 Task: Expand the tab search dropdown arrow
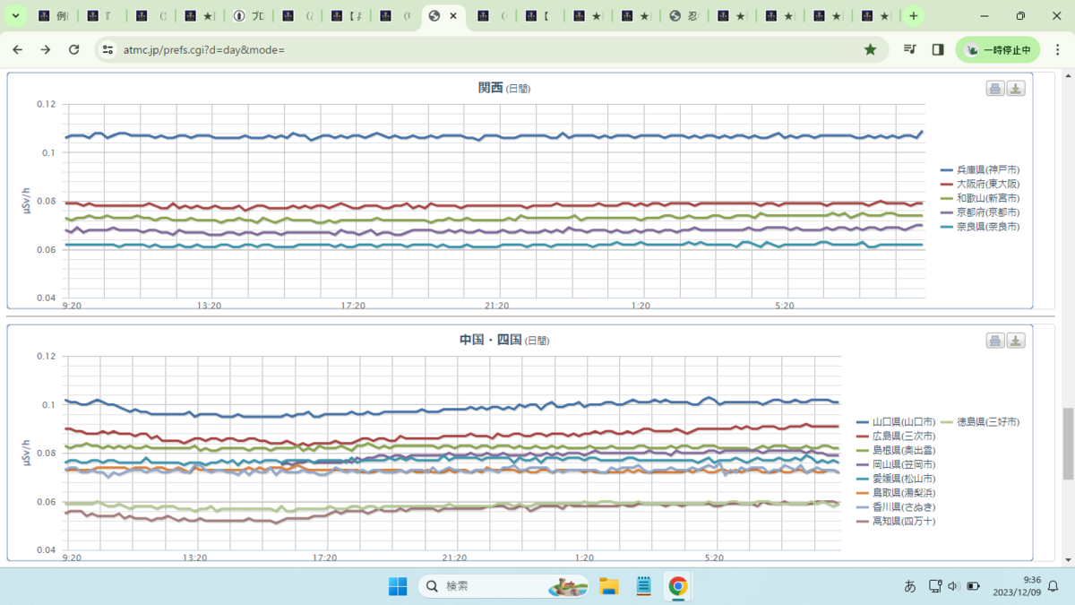tap(15, 16)
